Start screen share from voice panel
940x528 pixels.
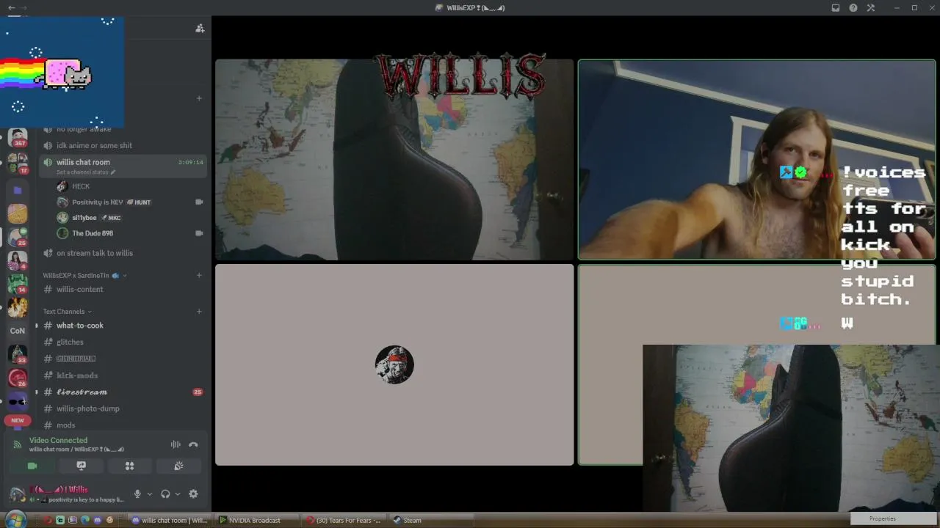[x=82, y=466]
